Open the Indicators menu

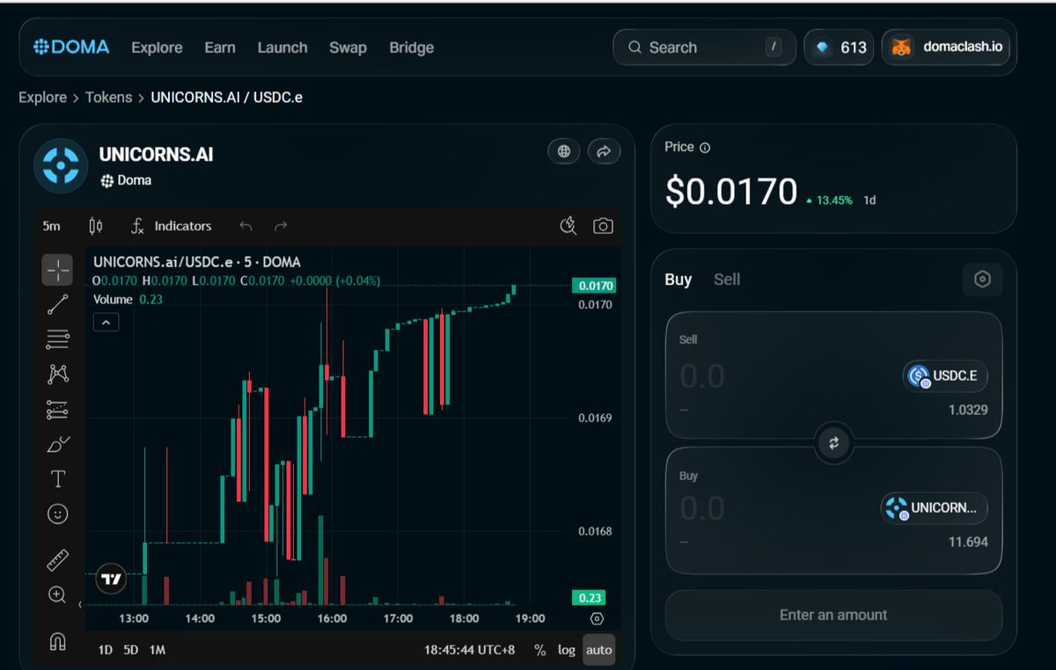pyautogui.click(x=172, y=226)
